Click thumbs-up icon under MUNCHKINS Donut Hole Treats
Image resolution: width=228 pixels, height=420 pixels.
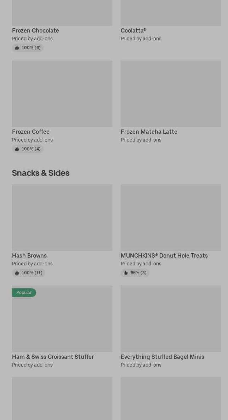pos(126,273)
